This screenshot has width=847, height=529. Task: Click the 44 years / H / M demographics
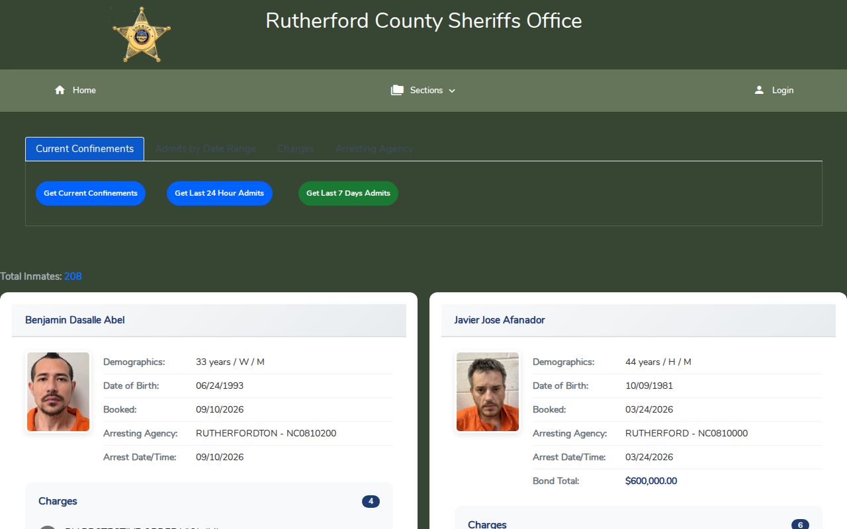pyautogui.click(x=658, y=362)
